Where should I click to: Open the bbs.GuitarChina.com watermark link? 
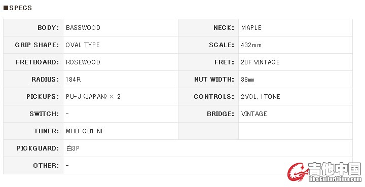(x=335, y=179)
